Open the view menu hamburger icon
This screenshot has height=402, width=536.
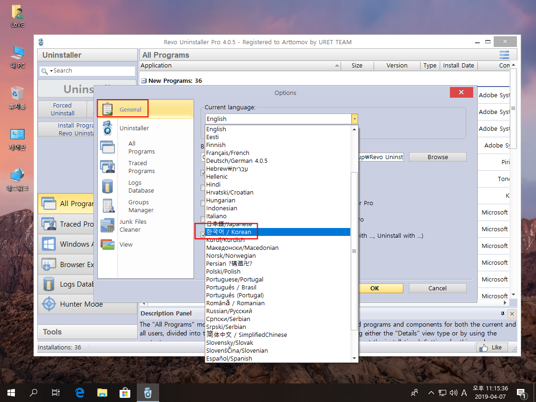tap(504, 55)
